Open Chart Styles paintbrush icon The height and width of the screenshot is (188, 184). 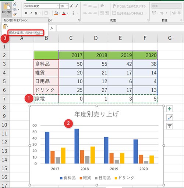click(x=170, y=118)
